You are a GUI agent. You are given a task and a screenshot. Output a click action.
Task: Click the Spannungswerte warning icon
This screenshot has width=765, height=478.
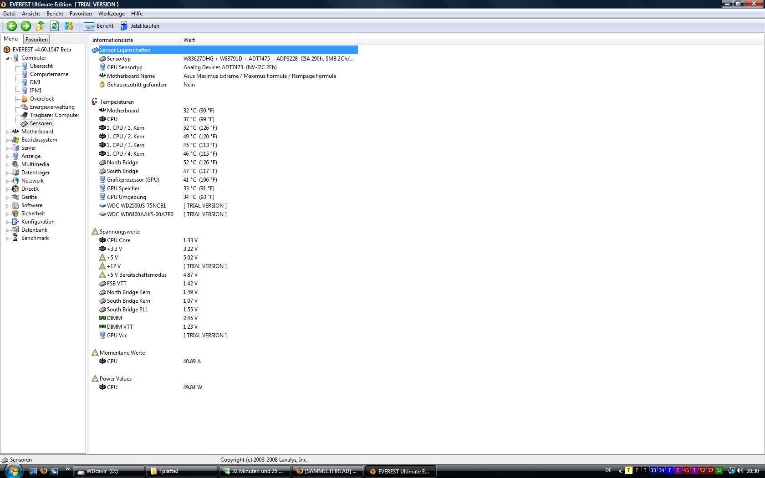tap(95, 232)
